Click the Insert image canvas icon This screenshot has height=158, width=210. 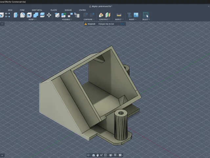tap(136, 15)
